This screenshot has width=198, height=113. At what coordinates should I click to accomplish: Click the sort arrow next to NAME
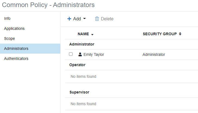pos(92,35)
